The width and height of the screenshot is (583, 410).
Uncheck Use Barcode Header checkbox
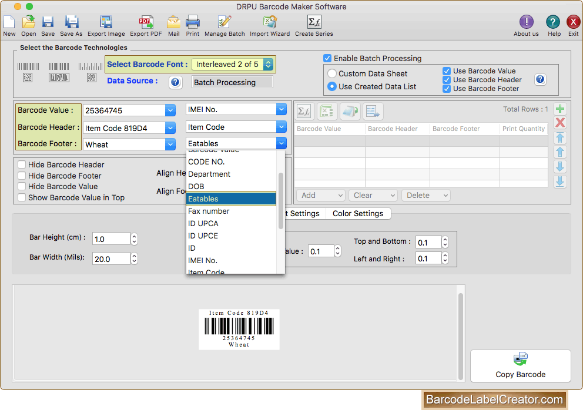point(447,80)
